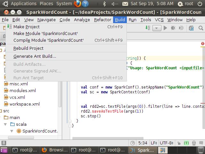Screen dimensions: 205x154
Task: Open the Navigate menu
Action: [x=46, y=20]
